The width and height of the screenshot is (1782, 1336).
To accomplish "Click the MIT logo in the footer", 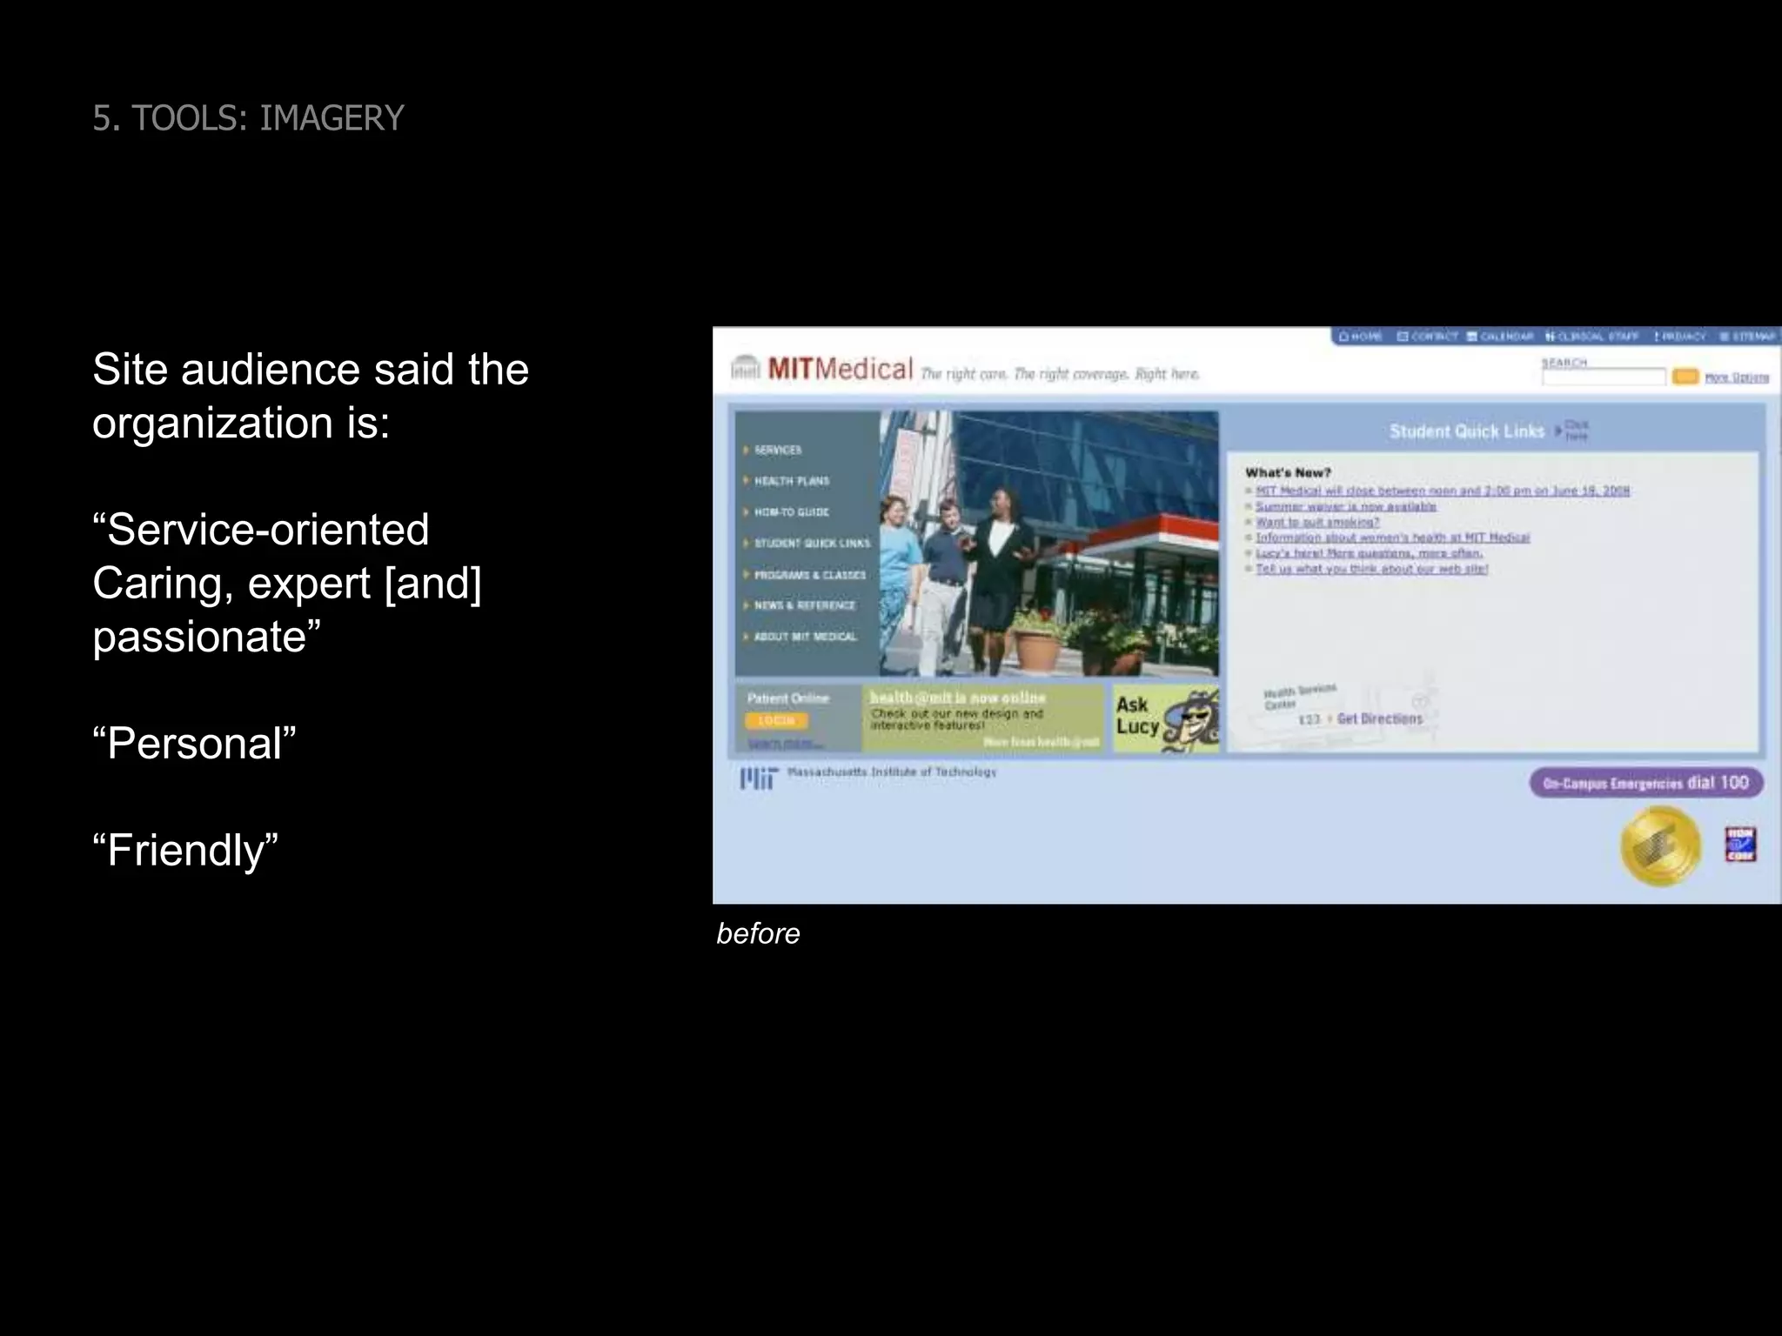I will tap(757, 778).
